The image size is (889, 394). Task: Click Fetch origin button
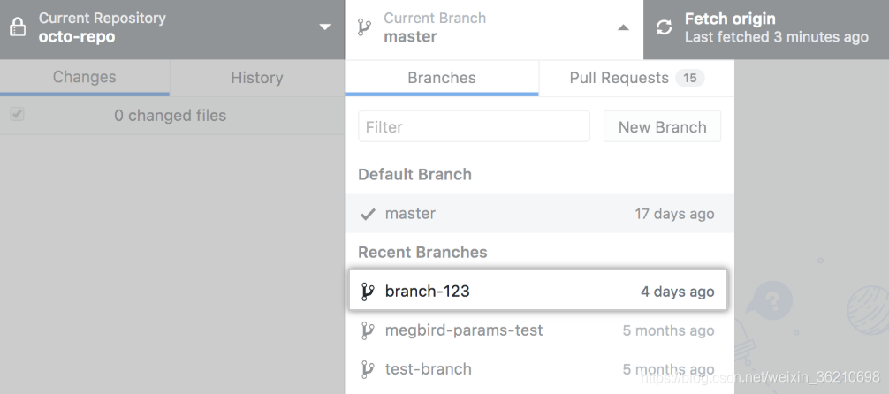click(x=766, y=29)
